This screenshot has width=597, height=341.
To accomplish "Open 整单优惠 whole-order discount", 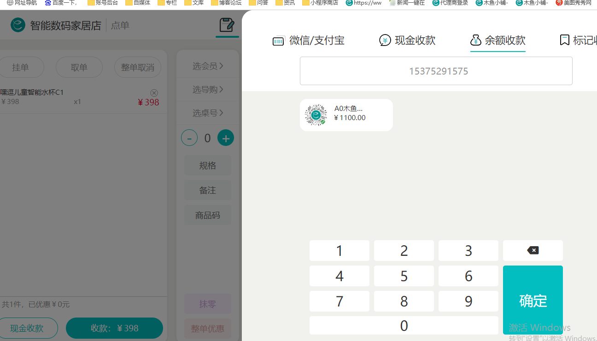I will pyautogui.click(x=208, y=329).
